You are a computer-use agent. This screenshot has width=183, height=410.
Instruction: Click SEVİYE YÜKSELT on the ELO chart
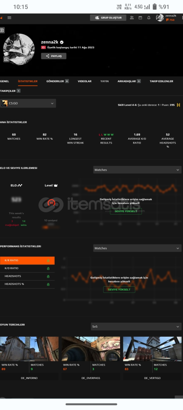126,211
